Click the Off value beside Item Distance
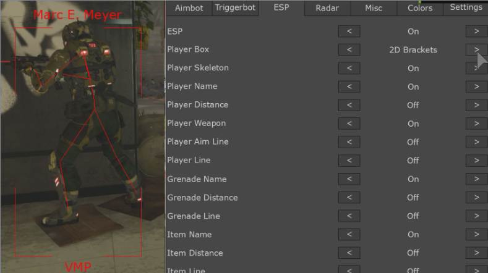488x273 pixels. tap(413, 253)
